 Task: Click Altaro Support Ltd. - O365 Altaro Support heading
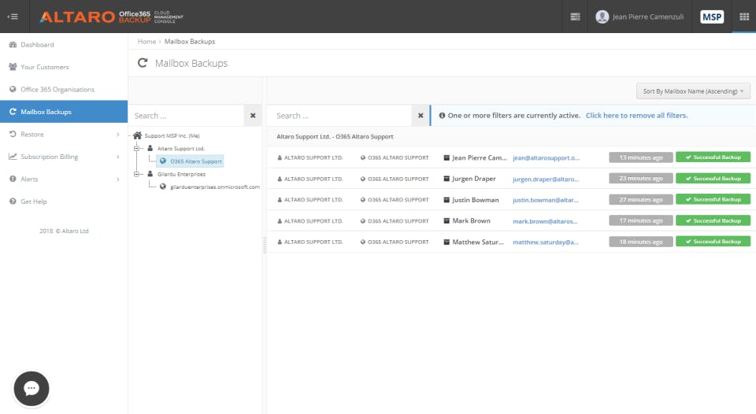[335, 136]
